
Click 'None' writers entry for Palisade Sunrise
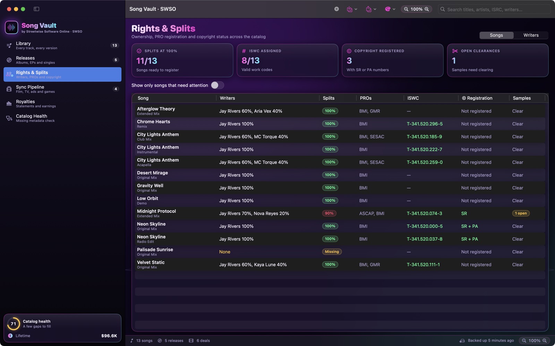tap(225, 252)
